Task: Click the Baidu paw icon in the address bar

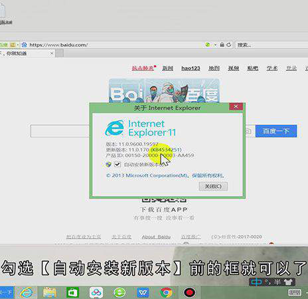Action: click(24, 45)
